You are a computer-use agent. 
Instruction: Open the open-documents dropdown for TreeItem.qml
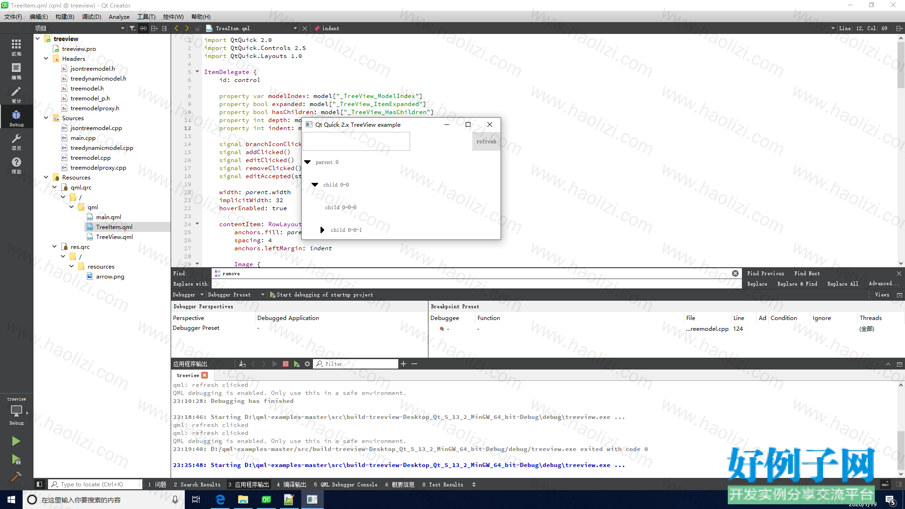(295, 28)
